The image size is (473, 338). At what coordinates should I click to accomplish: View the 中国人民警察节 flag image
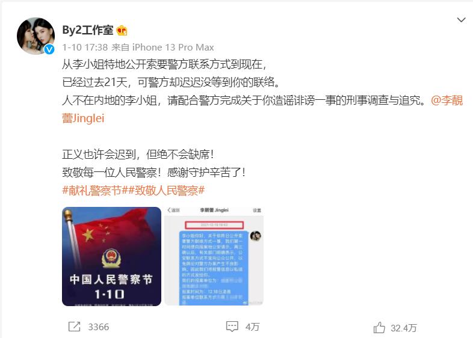(x=111, y=256)
